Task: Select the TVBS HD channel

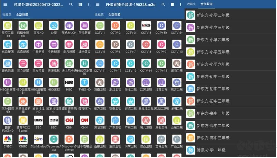Action: point(85,84)
